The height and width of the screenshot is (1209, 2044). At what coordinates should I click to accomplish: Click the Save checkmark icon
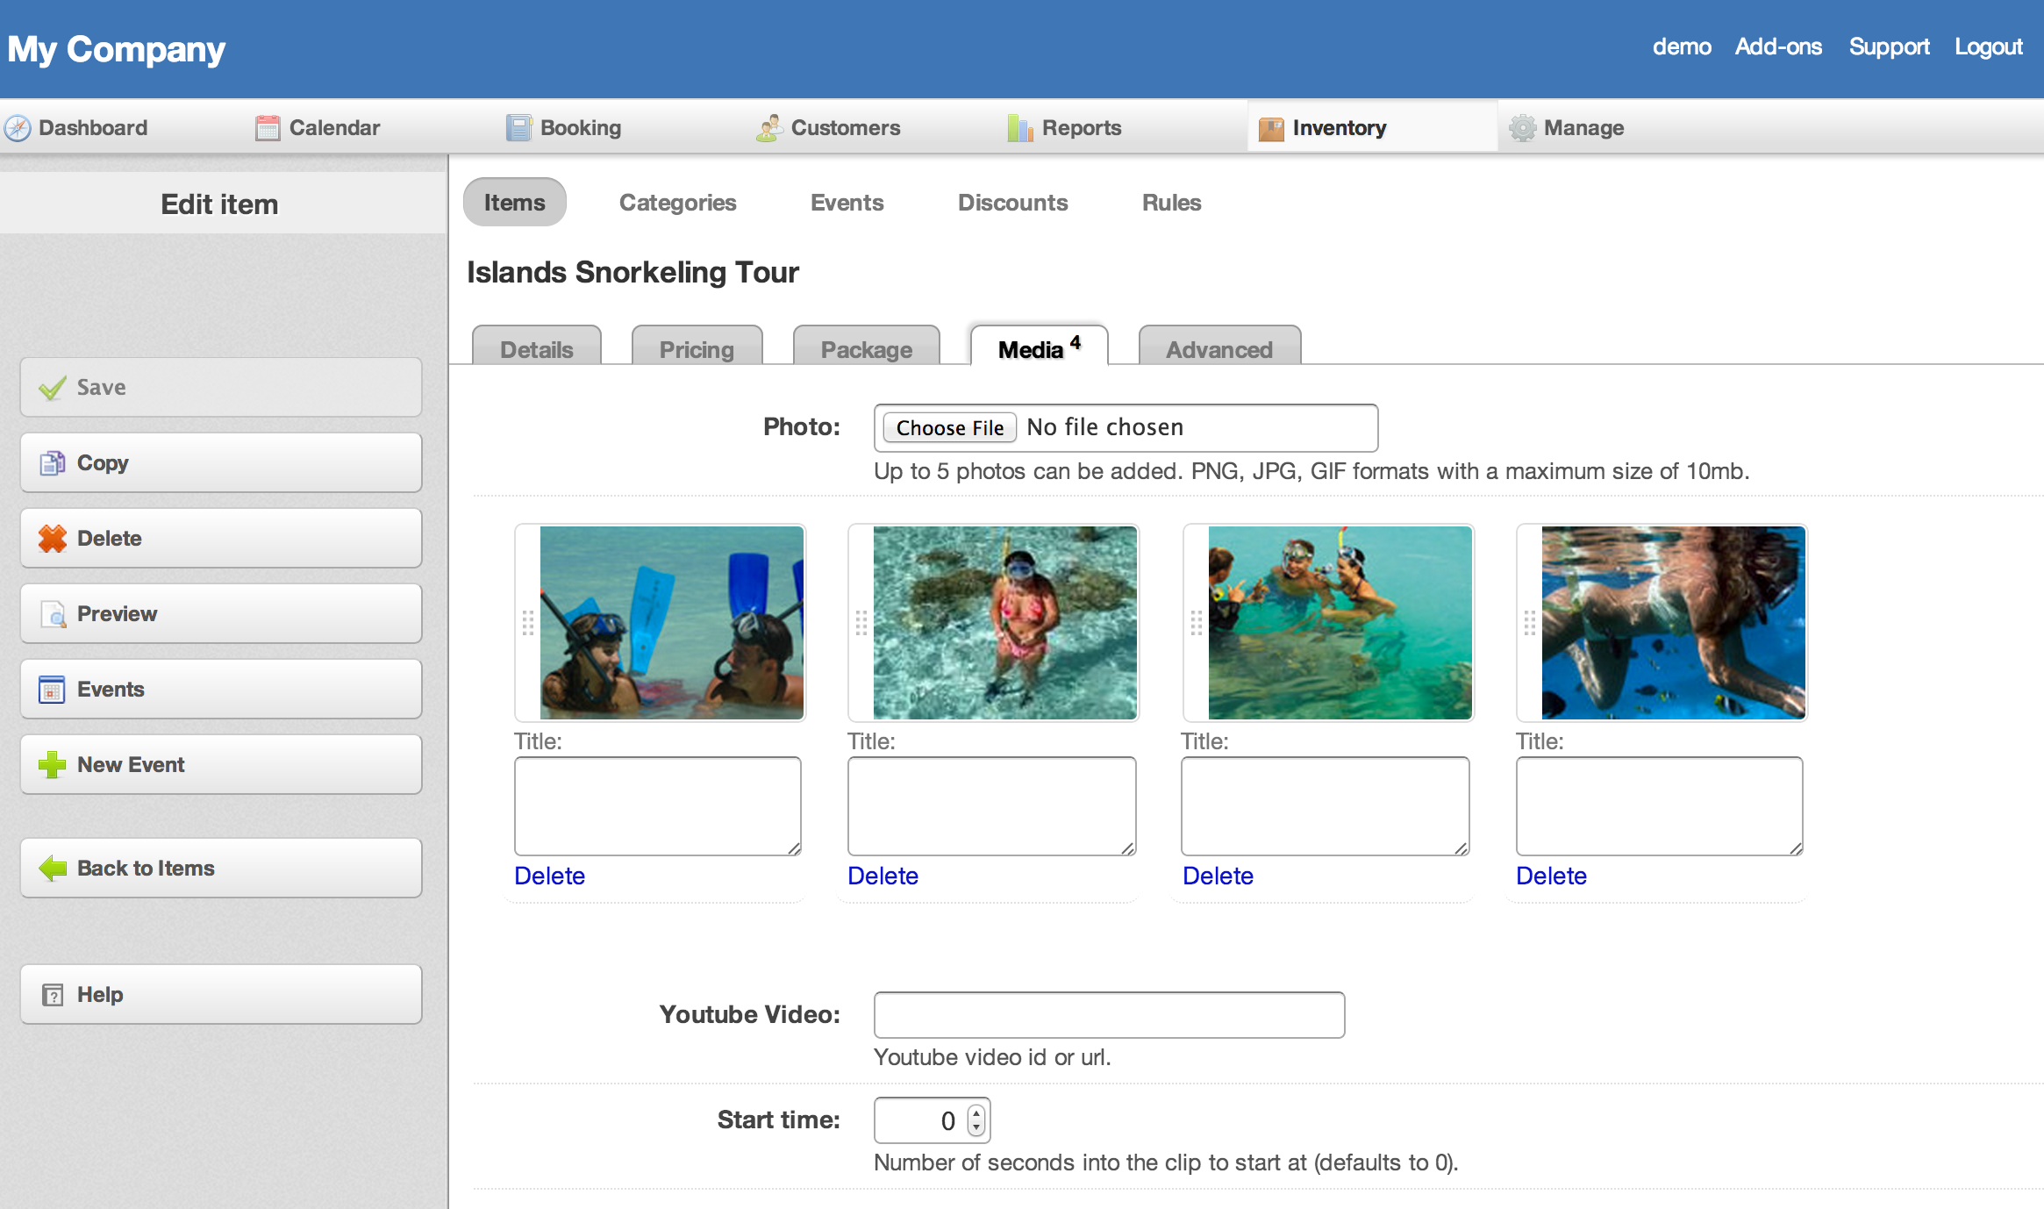tap(52, 386)
